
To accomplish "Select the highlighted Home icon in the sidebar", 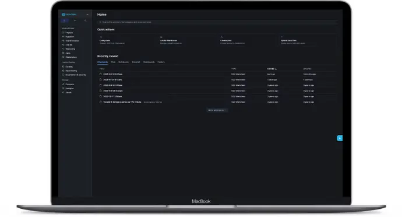I will coord(65,20).
